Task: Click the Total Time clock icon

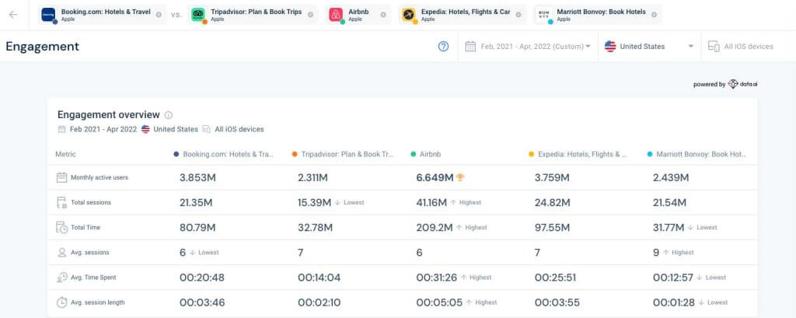Action: pyautogui.click(x=61, y=227)
